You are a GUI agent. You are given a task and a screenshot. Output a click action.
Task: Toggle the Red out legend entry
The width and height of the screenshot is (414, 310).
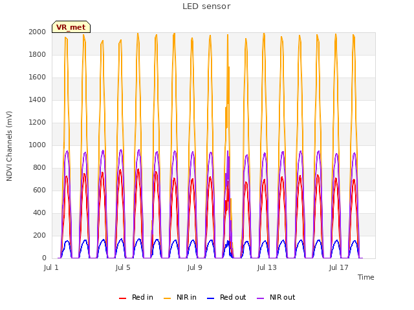pos(226,297)
